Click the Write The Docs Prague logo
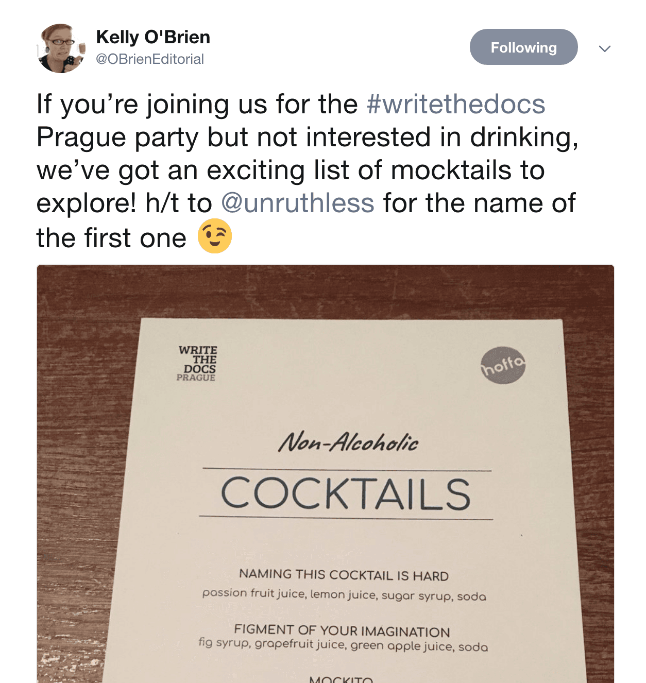The height and width of the screenshot is (683, 646). coord(196,363)
